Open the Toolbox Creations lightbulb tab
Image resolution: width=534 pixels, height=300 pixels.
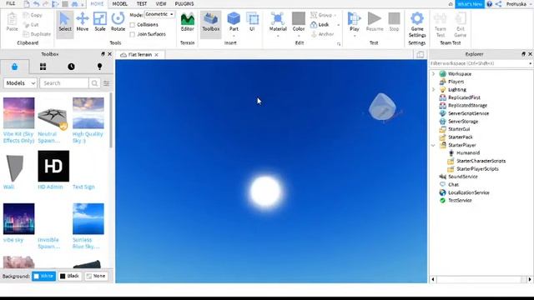point(99,67)
